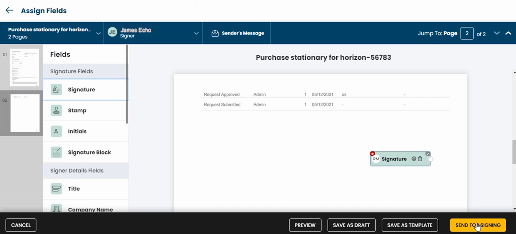Screen dimensions: 516x234
Task: Open the document selector dropdown
Action: click(99, 33)
